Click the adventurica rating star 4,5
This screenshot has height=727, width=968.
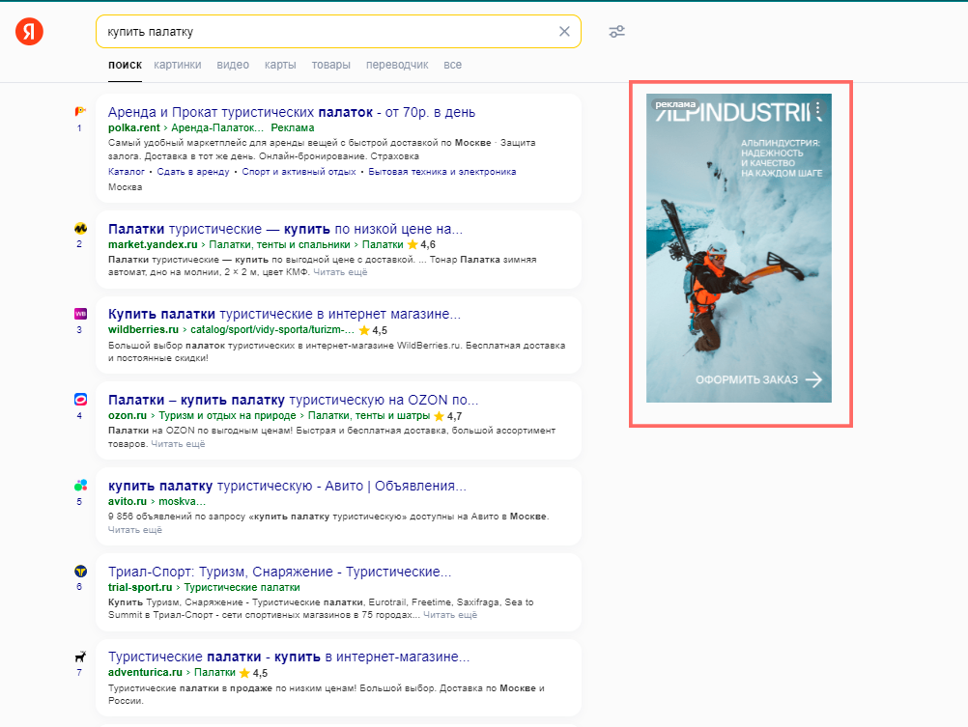pyautogui.click(x=244, y=673)
